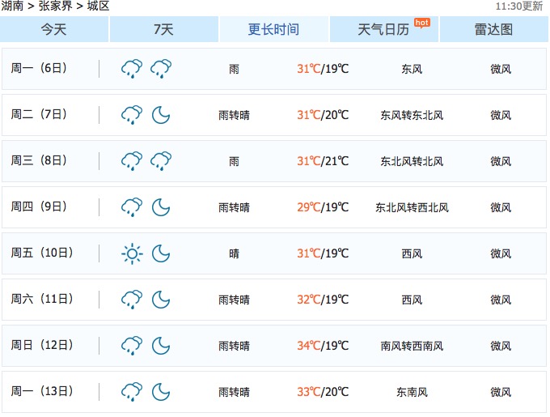Image resolution: width=550 pixels, height=417 pixels.
Task: Click Monday 13th night moon icon
Action: (x=161, y=393)
